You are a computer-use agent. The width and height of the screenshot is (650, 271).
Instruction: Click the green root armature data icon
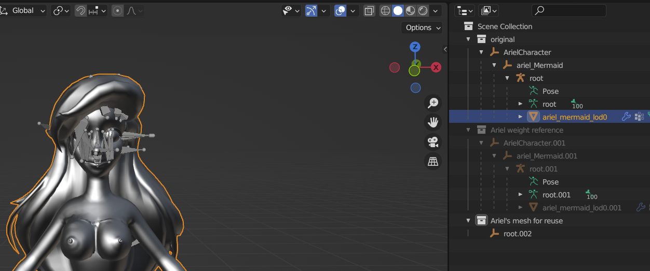(533, 104)
